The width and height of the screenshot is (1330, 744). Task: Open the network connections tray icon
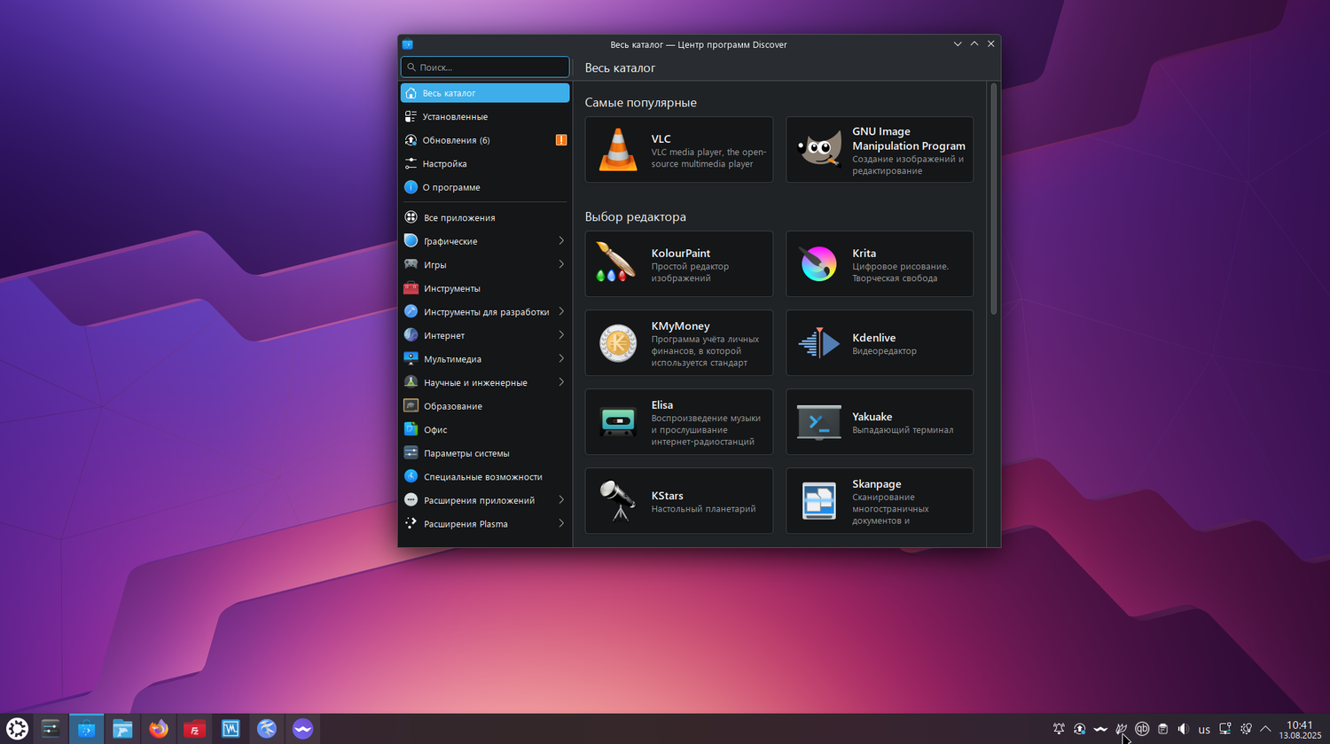pos(1224,729)
